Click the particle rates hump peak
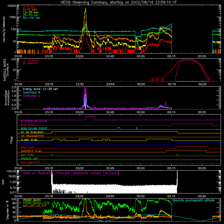The height and width of the screenshot is (224, 224). [186, 60]
